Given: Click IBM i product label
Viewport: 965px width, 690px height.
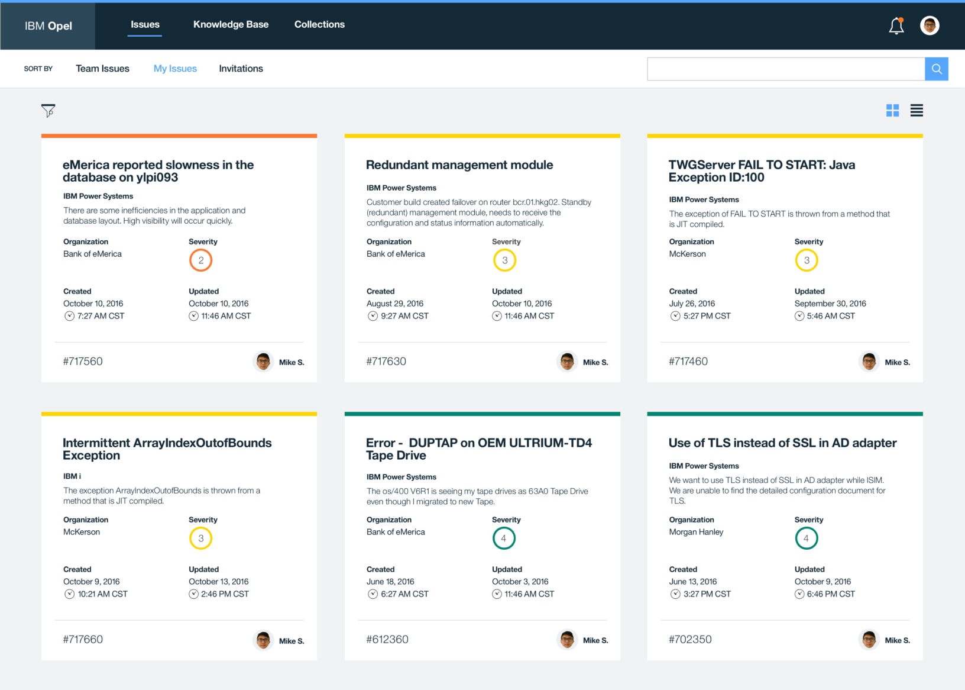Looking at the screenshot, I should click(x=72, y=476).
